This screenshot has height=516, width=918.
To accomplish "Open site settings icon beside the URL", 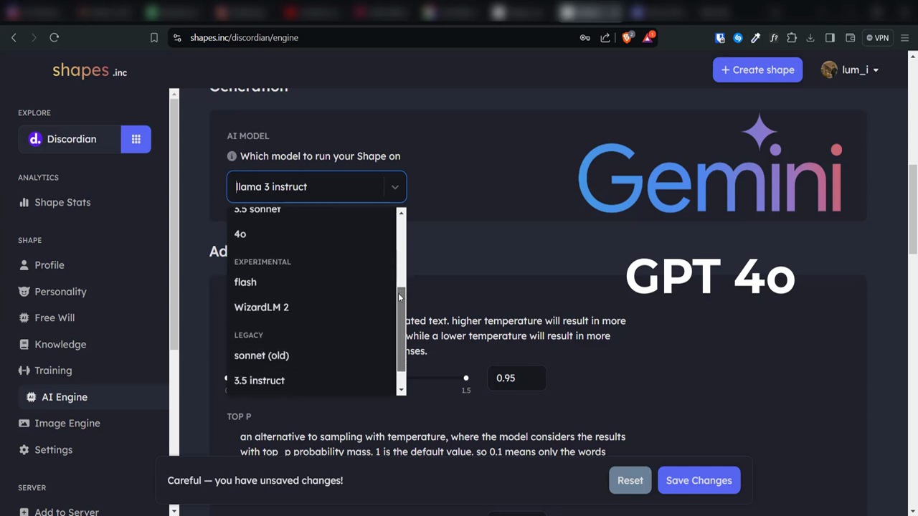I will 177,38.
